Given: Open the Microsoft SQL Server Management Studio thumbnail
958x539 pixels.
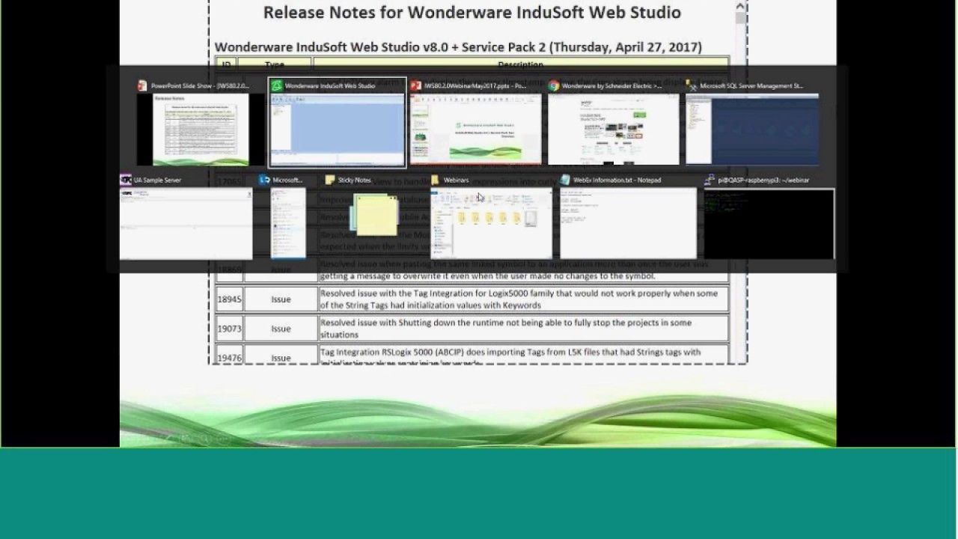Looking at the screenshot, I should (x=752, y=129).
